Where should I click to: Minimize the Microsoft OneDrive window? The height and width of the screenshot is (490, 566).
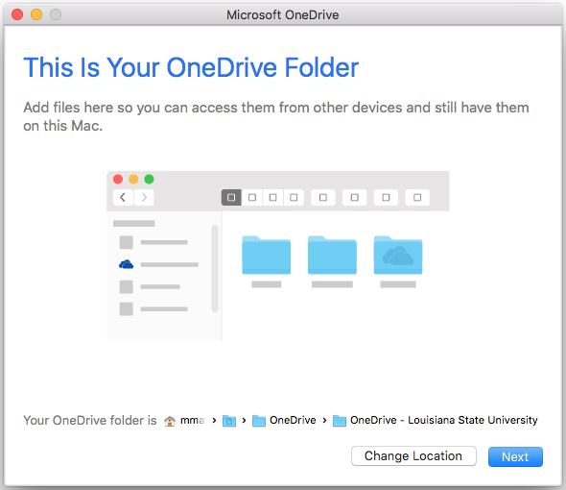click(36, 14)
